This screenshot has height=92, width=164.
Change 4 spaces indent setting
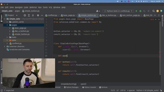pyautogui.click(x=131, y=90)
